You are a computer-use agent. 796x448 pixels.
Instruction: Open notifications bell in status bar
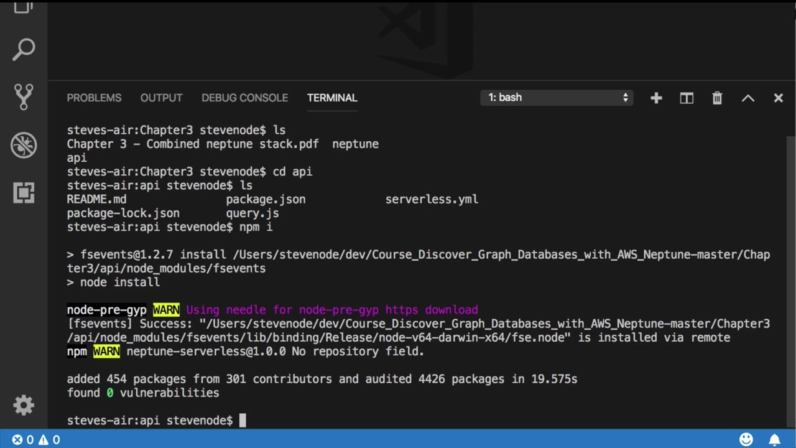pos(774,440)
